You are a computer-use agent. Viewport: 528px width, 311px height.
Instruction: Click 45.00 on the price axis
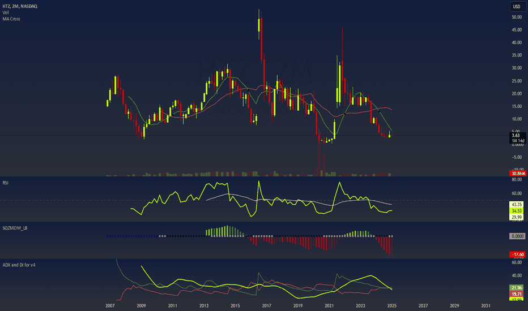(517, 30)
